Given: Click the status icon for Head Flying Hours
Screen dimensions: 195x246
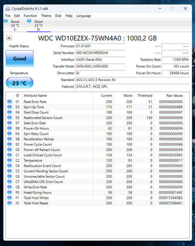Looking at the screenshot, I should (9, 192).
